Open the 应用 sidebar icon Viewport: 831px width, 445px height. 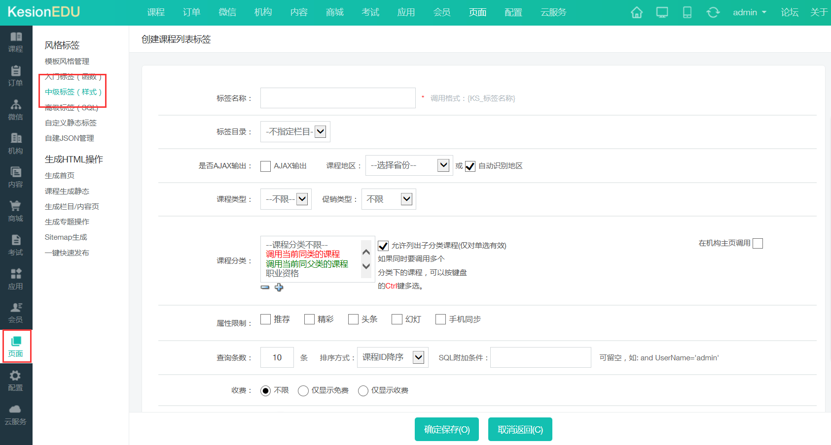click(x=16, y=279)
